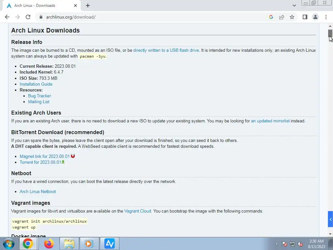Click the vagrant up command text
The image size is (333, 250).
[x=24, y=228]
